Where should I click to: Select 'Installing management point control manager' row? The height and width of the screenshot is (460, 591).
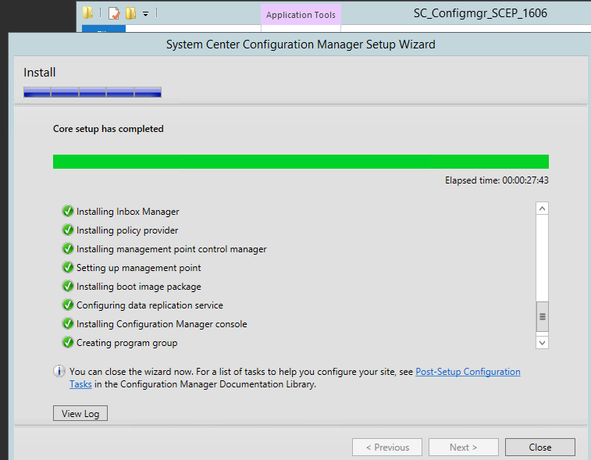(172, 249)
